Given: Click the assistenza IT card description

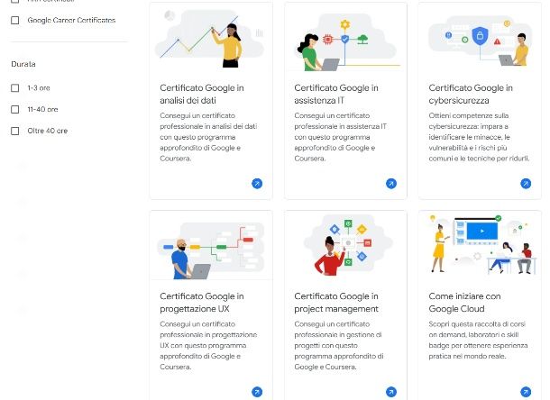Looking at the screenshot, I should coord(340,137).
